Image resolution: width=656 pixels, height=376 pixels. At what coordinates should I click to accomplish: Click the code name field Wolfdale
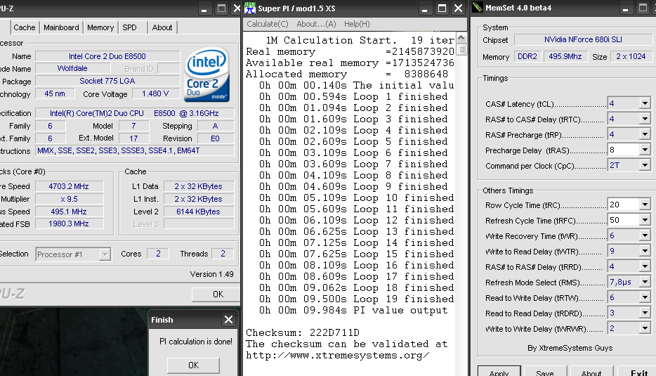coord(72,68)
